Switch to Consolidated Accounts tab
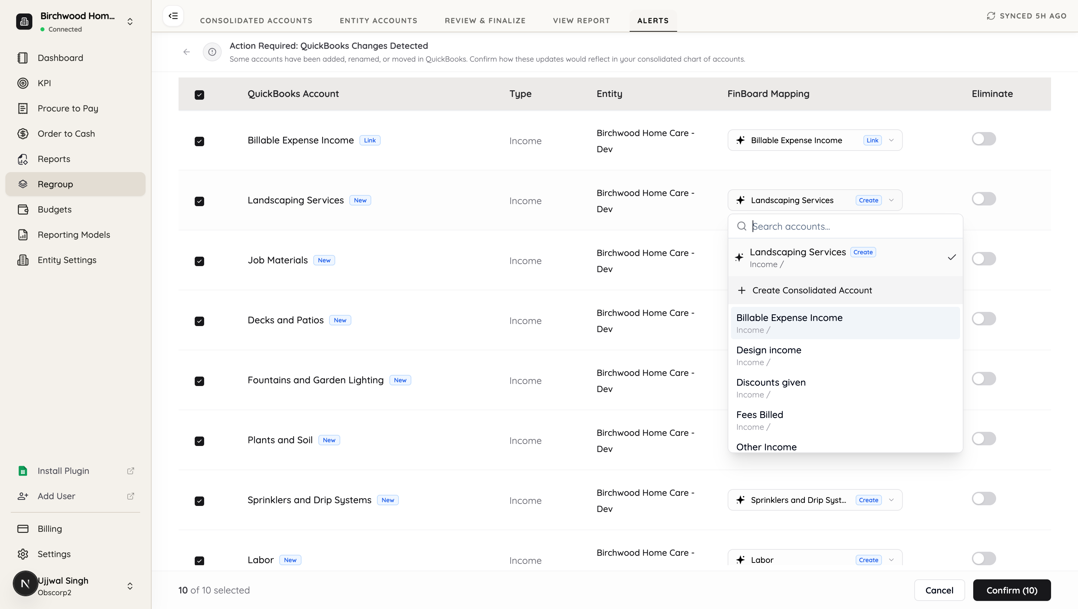The image size is (1078, 609). 256,21
